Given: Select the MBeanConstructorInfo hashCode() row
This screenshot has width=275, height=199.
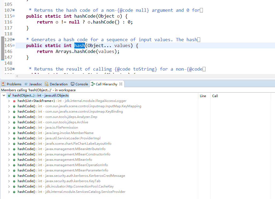Looking at the screenshot, I should [62, 154].
